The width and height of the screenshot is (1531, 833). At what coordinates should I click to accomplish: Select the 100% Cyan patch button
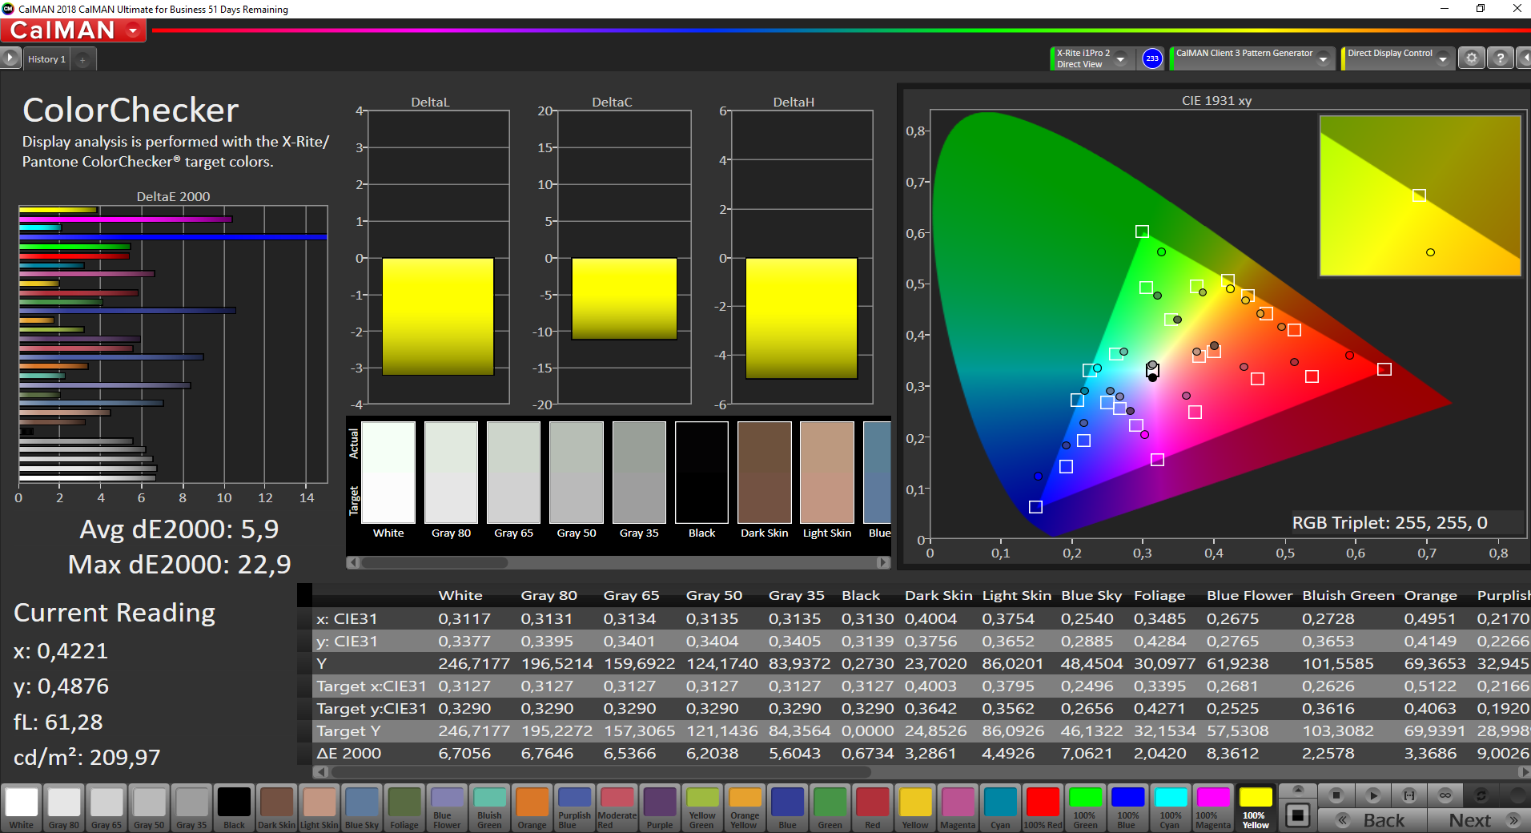1170,807
